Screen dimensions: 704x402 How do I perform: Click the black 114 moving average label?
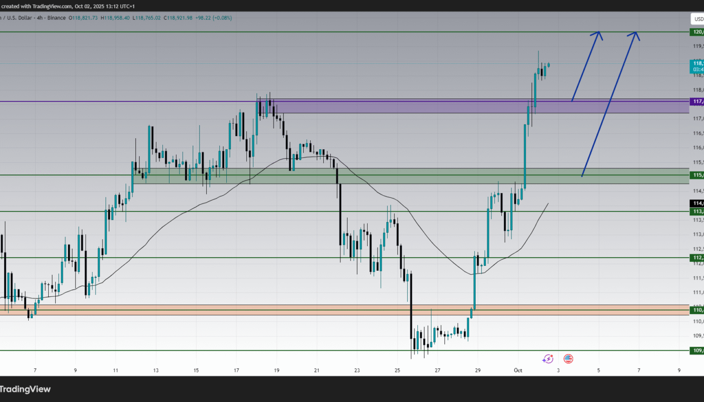tap(697, 203)
